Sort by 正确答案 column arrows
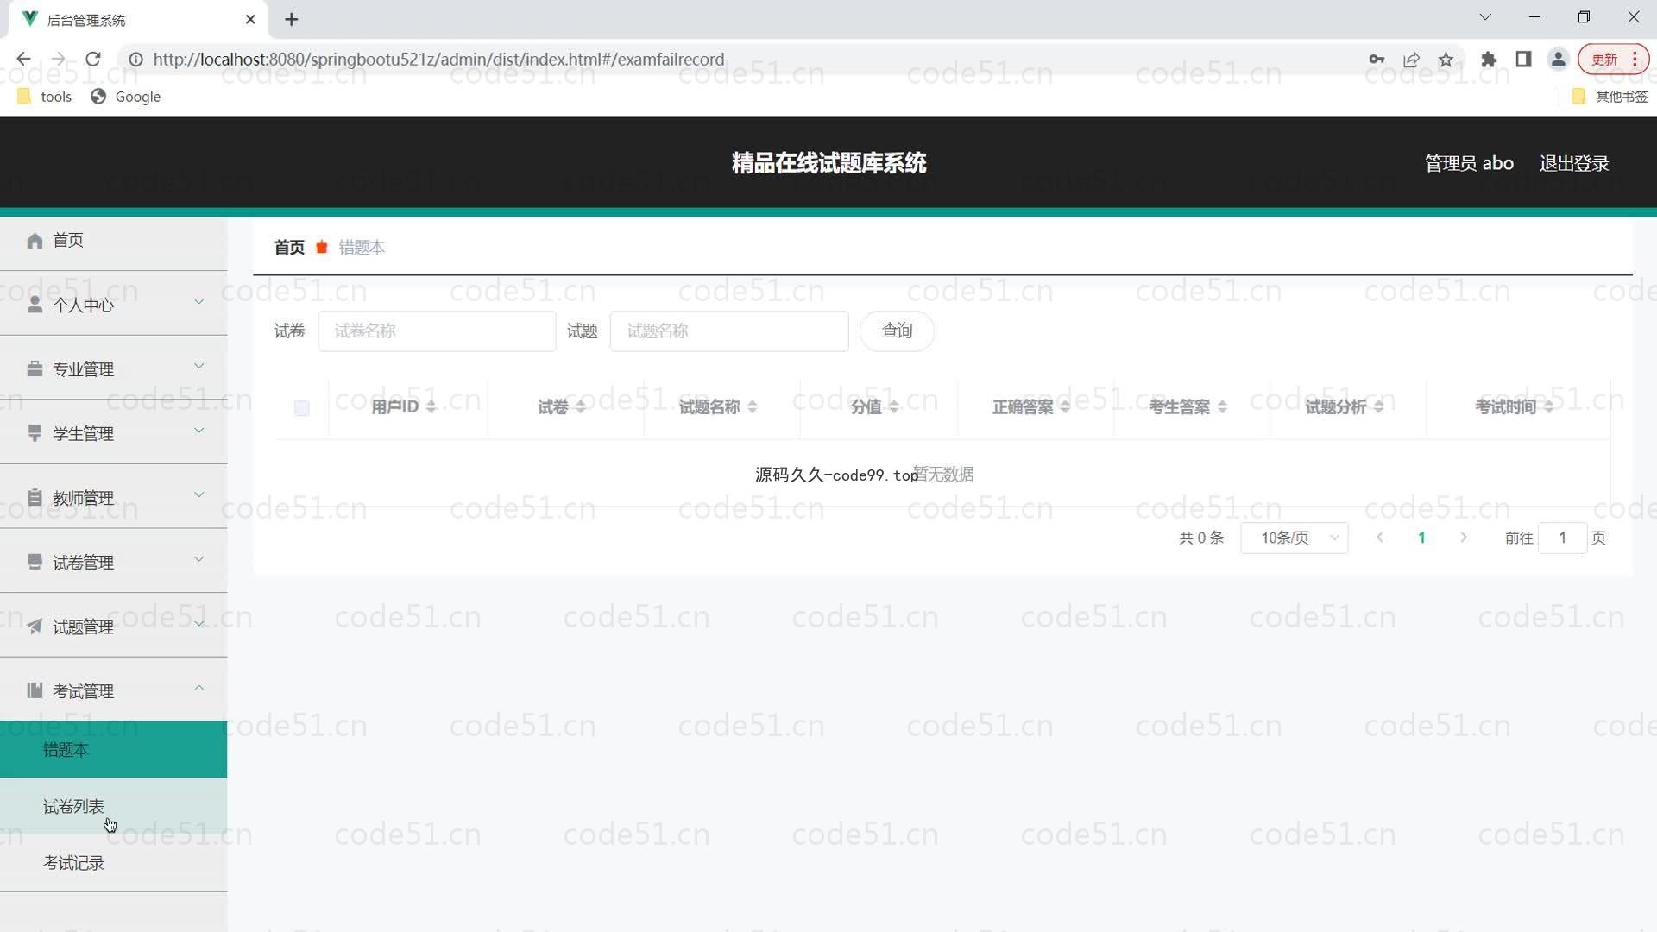 pos(1065,406)
